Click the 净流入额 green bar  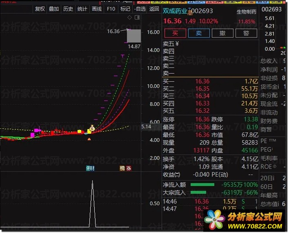(202, 185)
